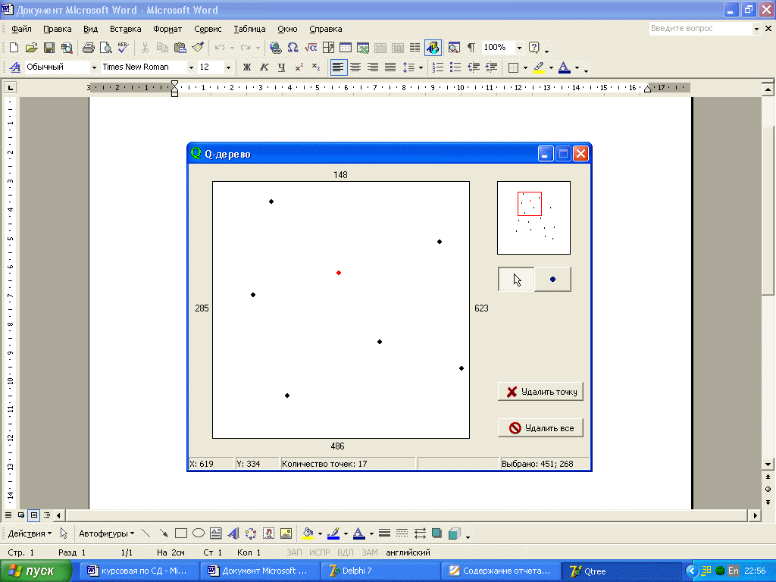
Task: Click the Удалить все button
Action: [x=540, y=428]
